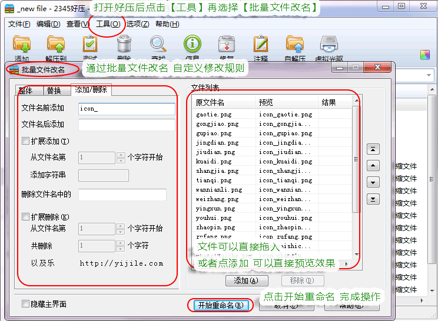Click the 解压到 (Extract to) toolbar icon

(55, 44)
